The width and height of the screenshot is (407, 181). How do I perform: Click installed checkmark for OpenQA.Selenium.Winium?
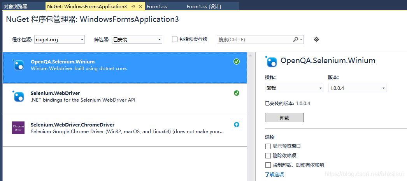click(237, 62)
